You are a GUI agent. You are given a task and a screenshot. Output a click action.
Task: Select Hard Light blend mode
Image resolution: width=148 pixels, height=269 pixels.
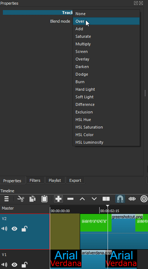click(106, 89)
